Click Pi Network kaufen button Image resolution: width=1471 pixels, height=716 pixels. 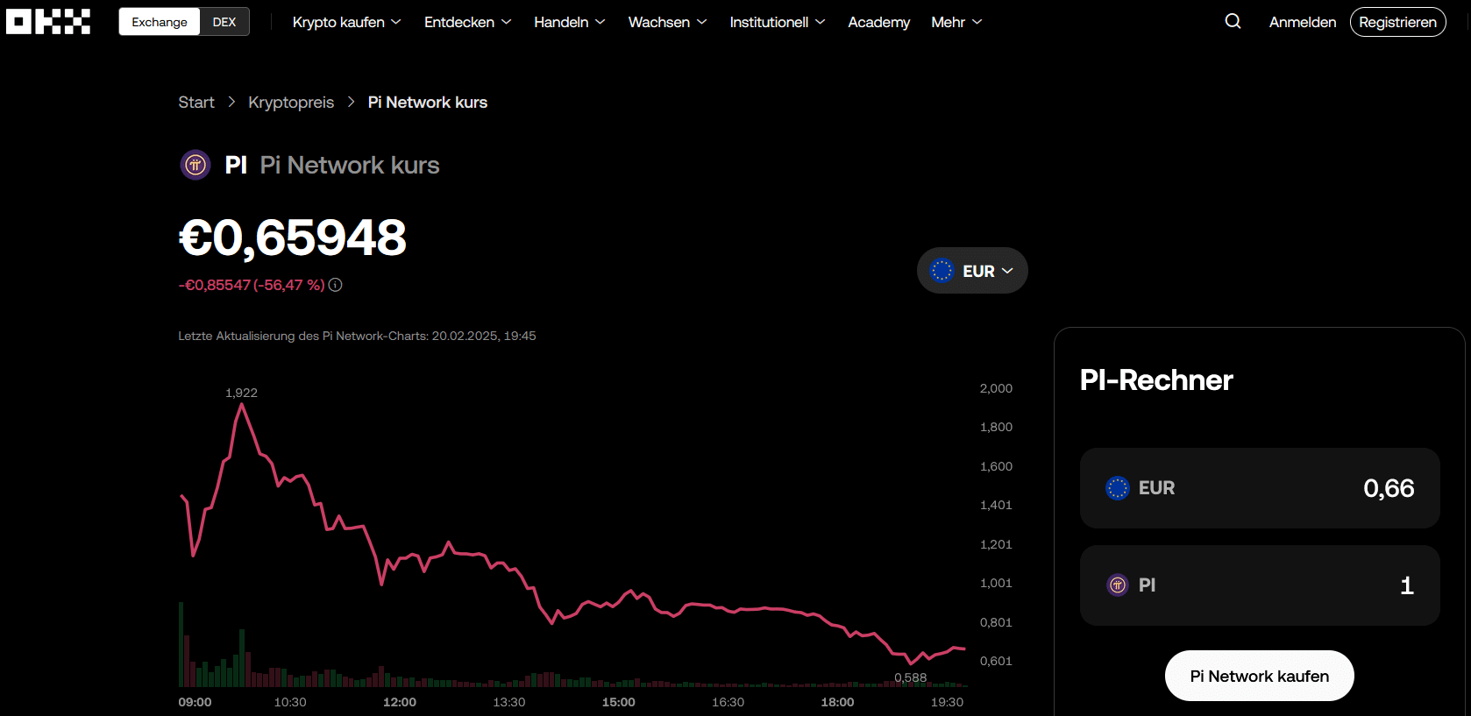1259,676
